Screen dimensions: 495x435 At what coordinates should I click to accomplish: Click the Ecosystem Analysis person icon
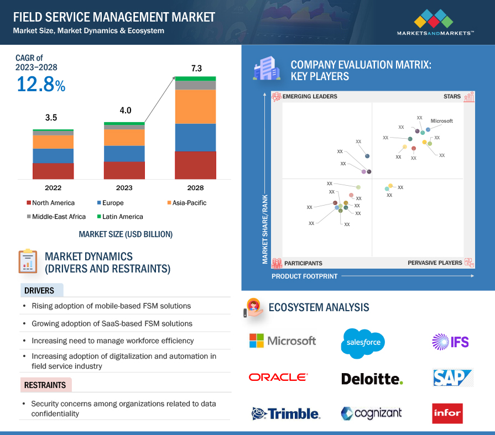click(x=253, y=307)
